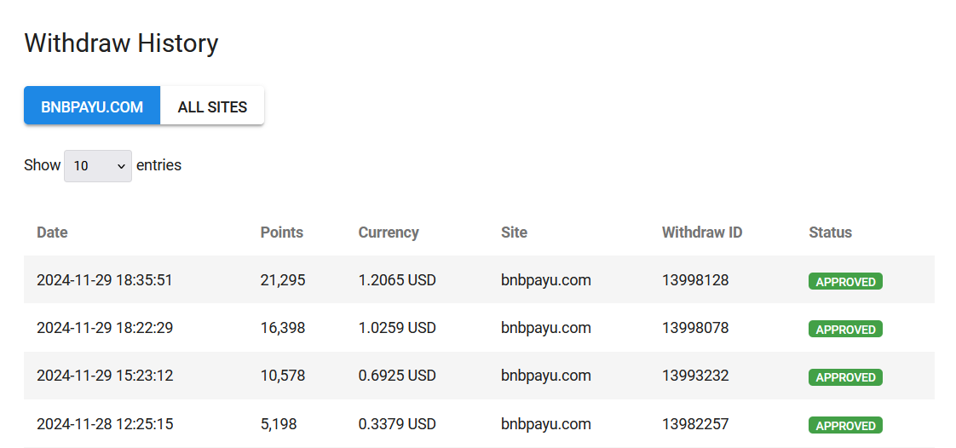The image size is (956, 448).
Task: Select date 2024-11-29 18:35:51
Action: pos(105,279)
